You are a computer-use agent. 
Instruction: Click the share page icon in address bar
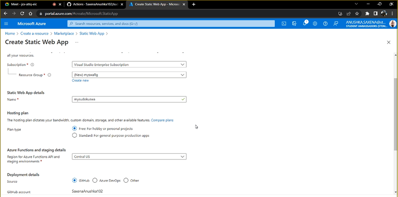[349, 13]
